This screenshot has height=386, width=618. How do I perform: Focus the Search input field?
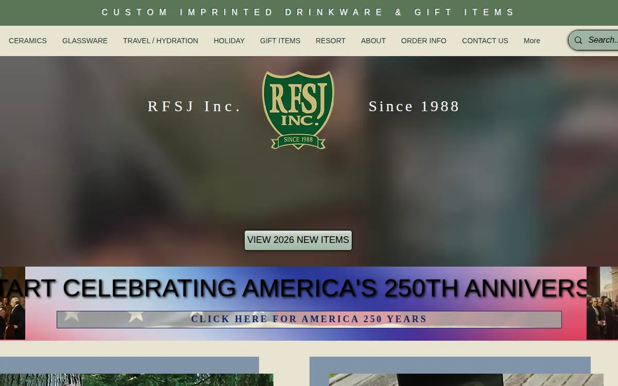click(603, 40)
